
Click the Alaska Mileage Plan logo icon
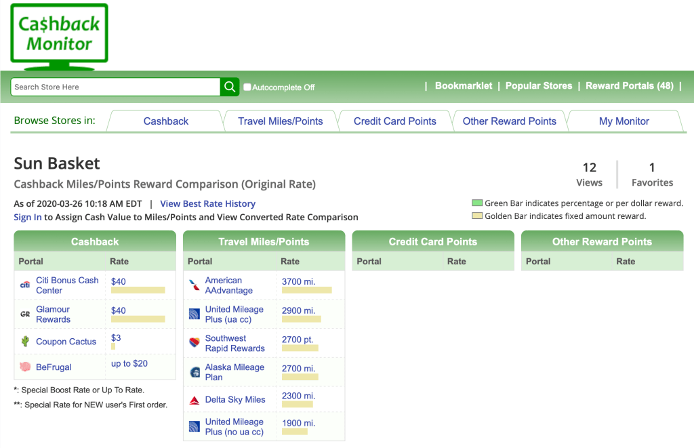195,372
